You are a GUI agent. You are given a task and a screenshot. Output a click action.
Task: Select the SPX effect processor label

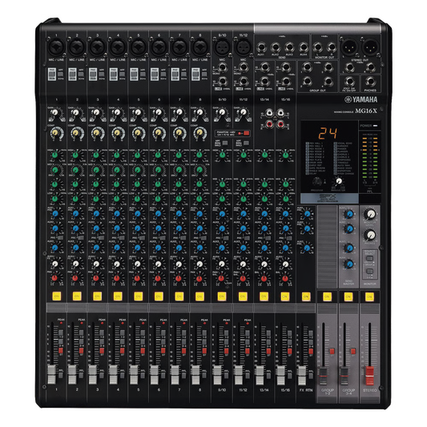click(x=329, y=198)
